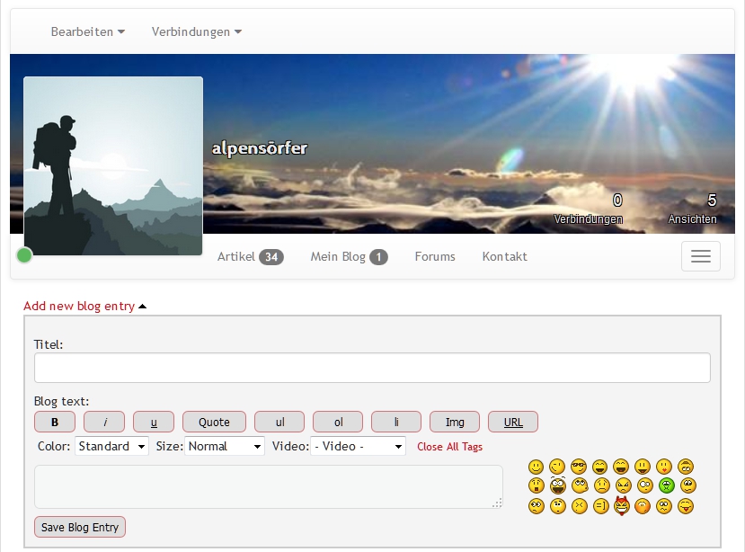Open the Size dropdown set to Normal
Screen dimensions: 745x552
pos(225,446)
